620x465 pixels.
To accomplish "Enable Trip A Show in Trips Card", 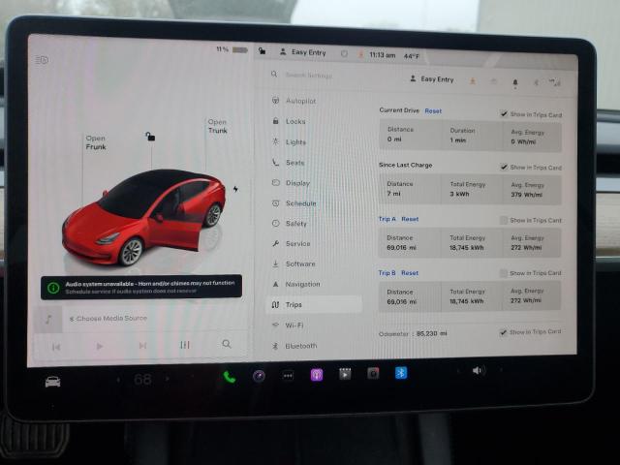I will click(x=504, y=220).
